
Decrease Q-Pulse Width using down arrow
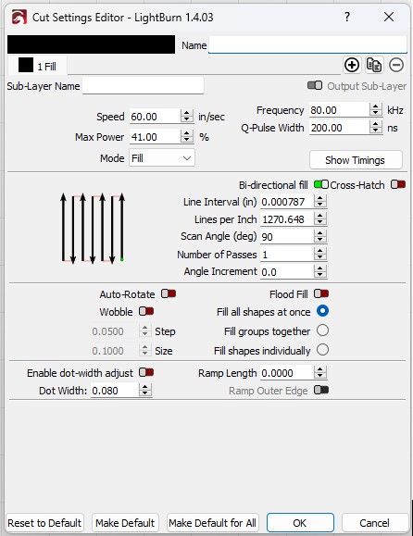pos(376,131)
